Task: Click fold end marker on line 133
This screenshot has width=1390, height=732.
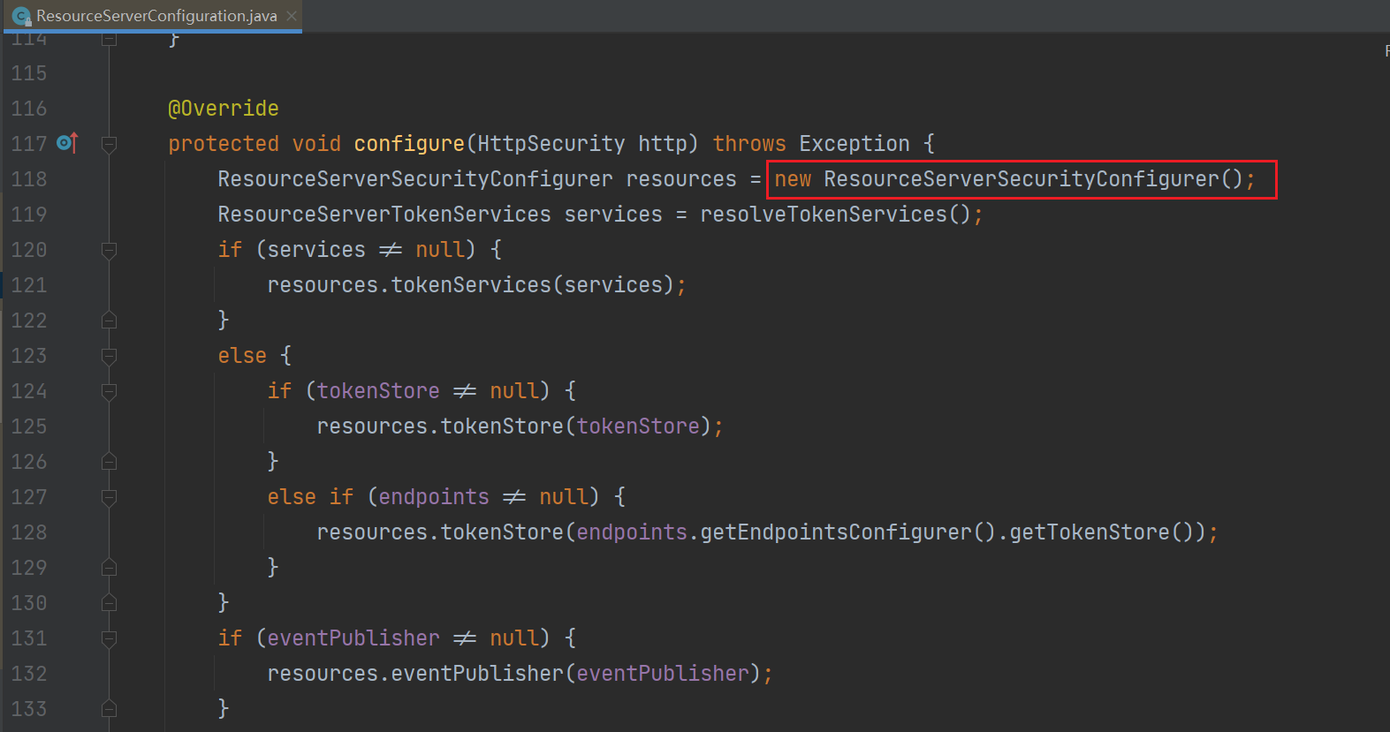Action: coord(110,708)
